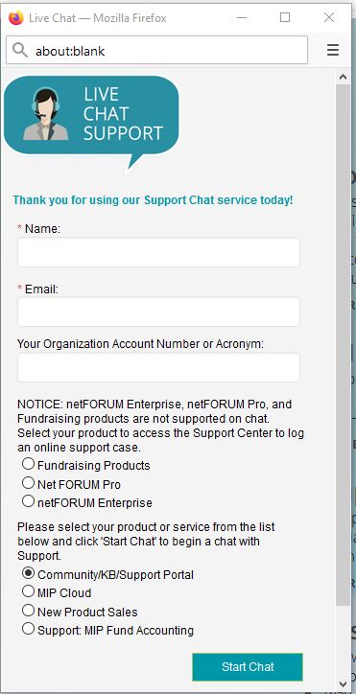The width and height of the screenshot is (356, 694).
Task: Click the Start Chat button
Action: tap(248, 667)
